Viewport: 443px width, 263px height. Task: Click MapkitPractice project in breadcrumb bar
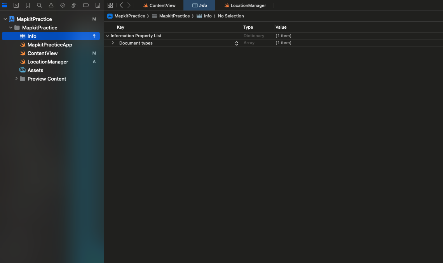pos(126,16)
